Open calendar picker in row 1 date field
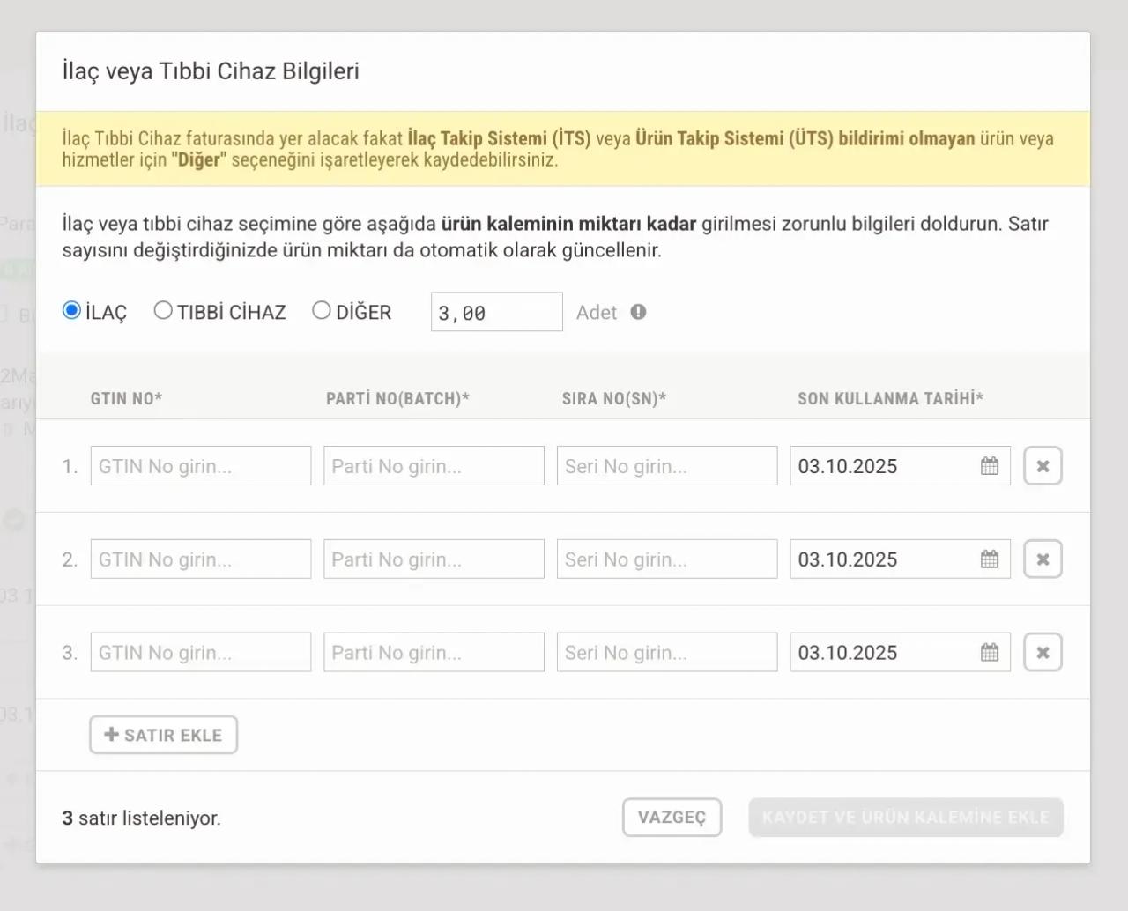Image resolution: width=1128 pixels, height=911 pixels. (989, 466)
